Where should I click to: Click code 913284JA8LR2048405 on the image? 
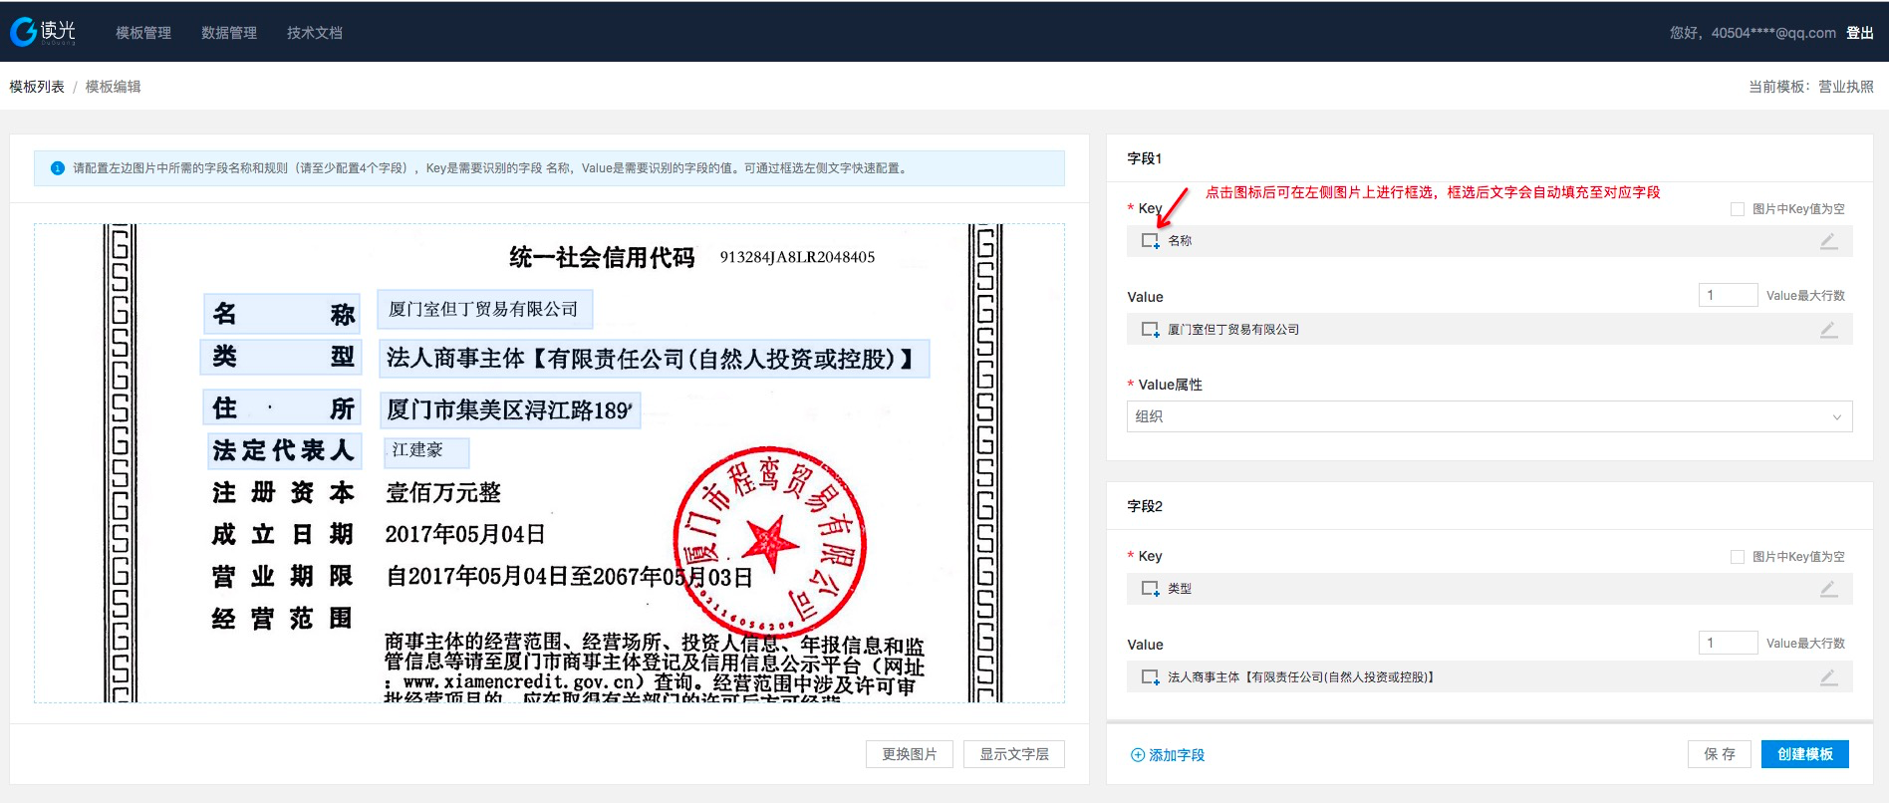(797, 257)
